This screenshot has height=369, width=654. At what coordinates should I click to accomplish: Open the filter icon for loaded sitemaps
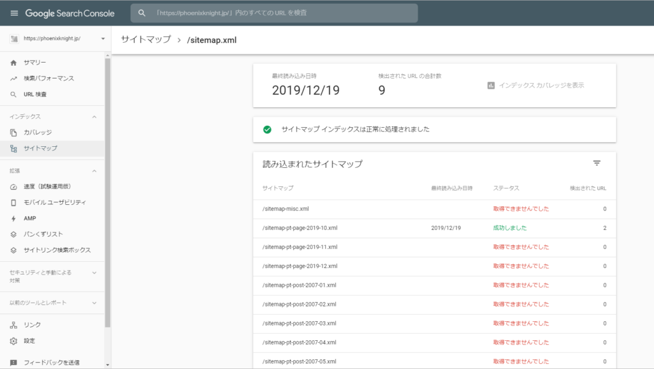pyautogui.click(x=597, y=163)
